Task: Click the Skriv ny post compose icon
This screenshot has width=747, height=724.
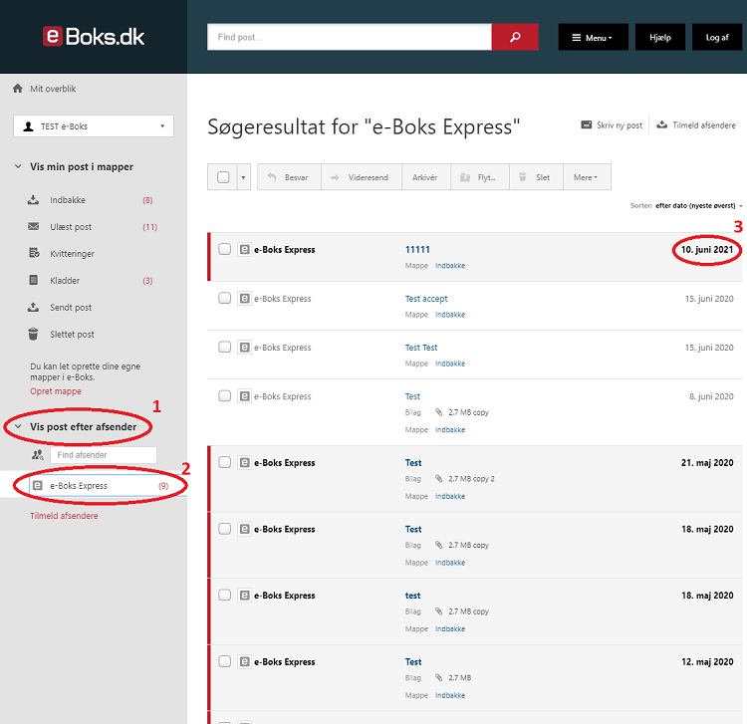Action: tap(586, 124)
